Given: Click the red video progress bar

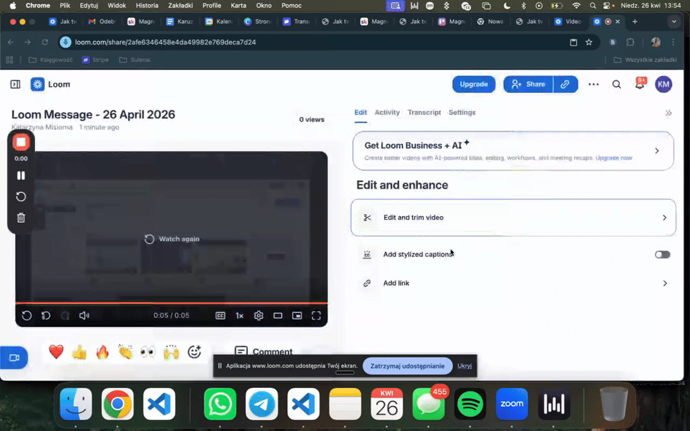Looking at the screenshot, I should click(172, 303).
